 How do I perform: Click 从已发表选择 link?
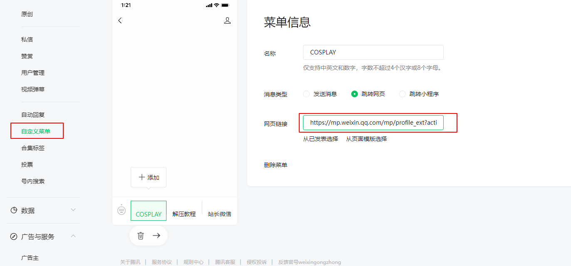(320, 139)
